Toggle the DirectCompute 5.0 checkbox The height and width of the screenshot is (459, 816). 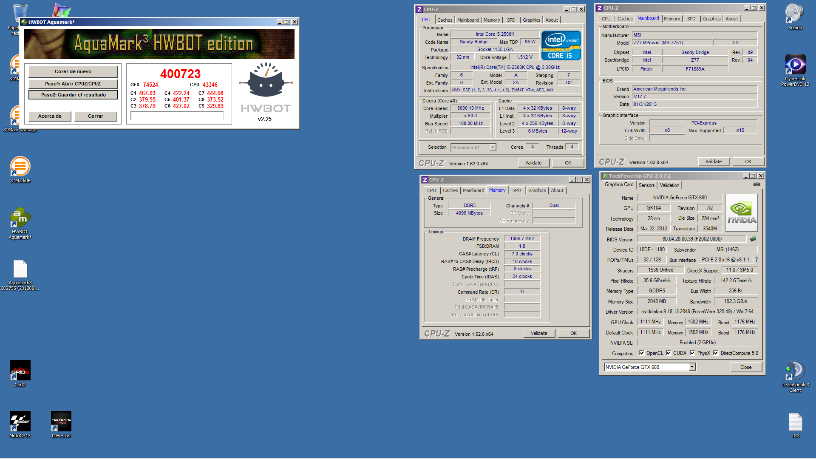pos(716,353)
